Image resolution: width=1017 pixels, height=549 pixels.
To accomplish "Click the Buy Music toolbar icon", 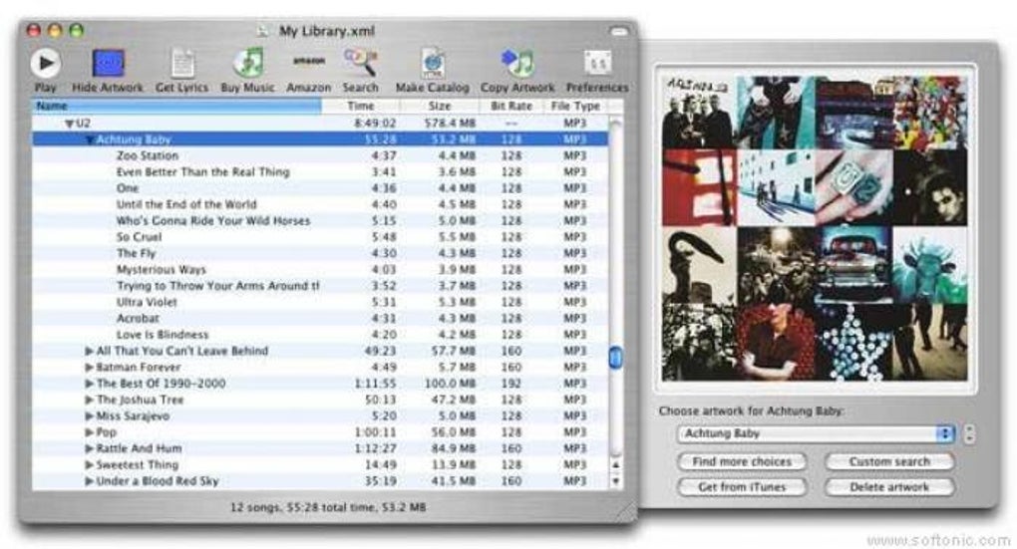I will (247, 63).
